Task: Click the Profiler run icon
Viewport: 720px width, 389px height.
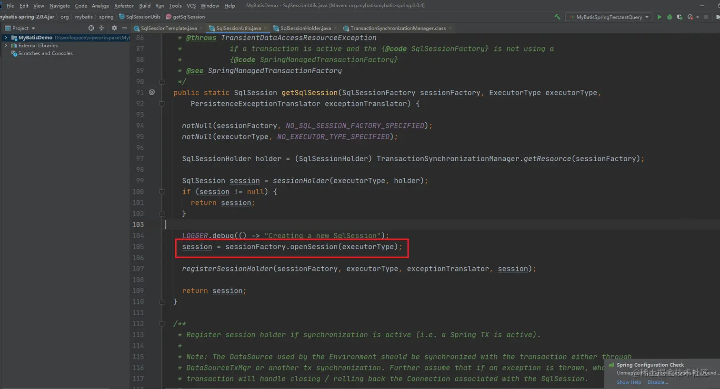Action: [x=690, y=17]
